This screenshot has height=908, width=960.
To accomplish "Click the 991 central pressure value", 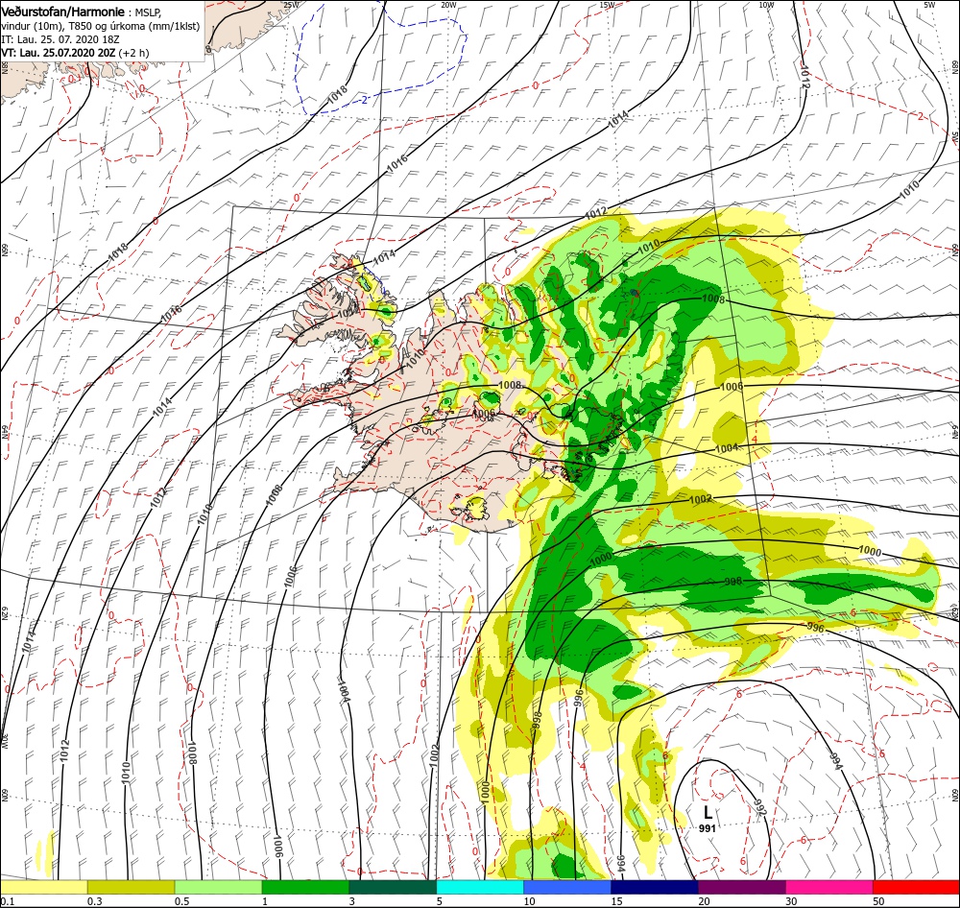I will point(708,827).
